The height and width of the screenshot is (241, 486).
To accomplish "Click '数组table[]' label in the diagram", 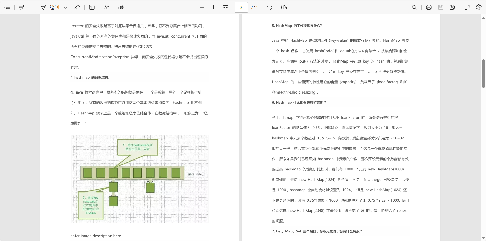I will tap(196, 174).
